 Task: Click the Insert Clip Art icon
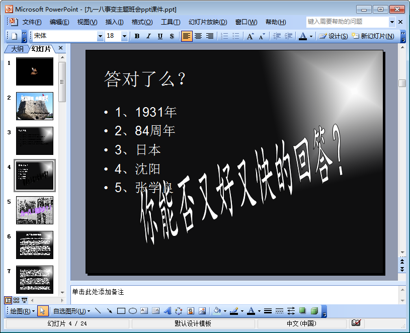point(191,311)
